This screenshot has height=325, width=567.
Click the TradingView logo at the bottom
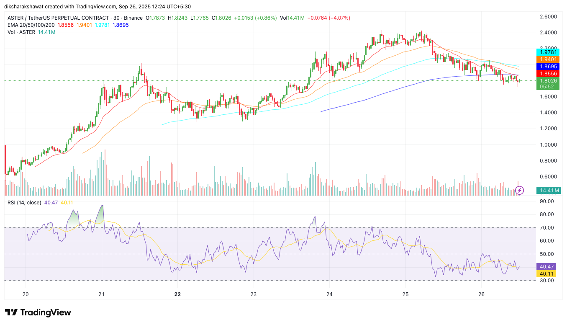point(38,312)
